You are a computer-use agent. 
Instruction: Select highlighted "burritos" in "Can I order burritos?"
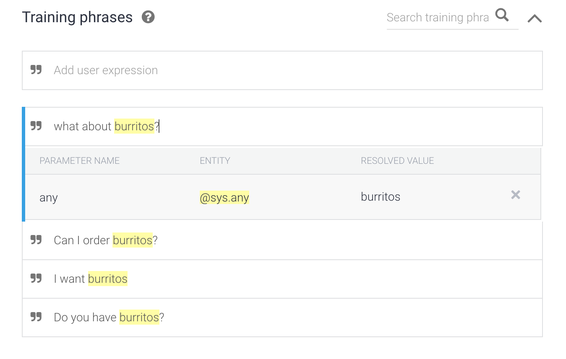point(133,240)
